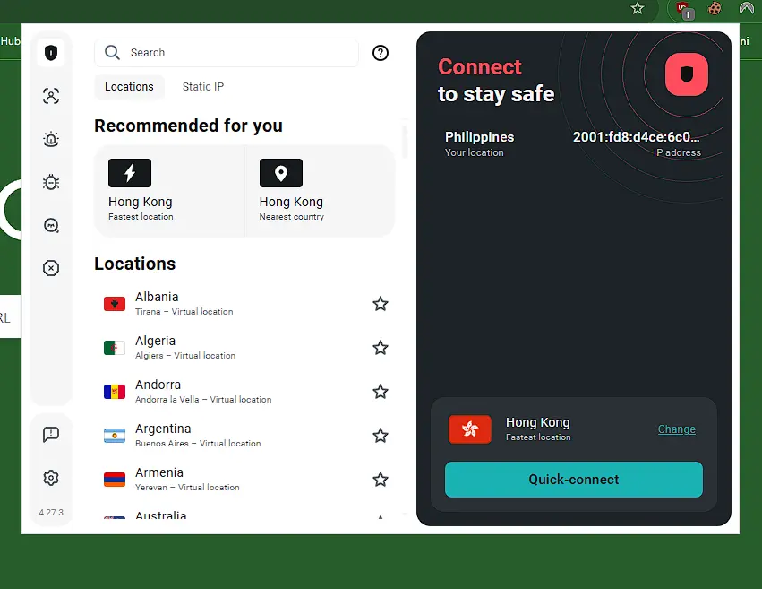This screenshot has width=762, height=589.
Task: Click the Hong Kong flag in connect card
Action: pos(469,429)
